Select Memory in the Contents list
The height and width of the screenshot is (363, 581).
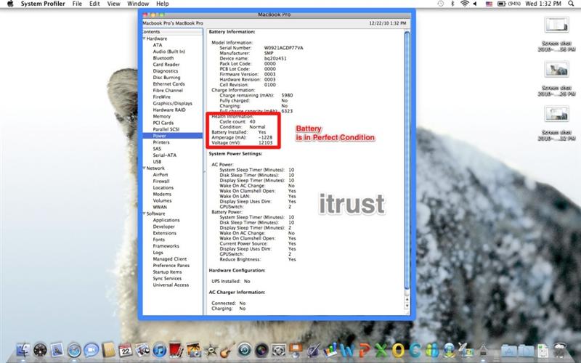pos(161,116)
